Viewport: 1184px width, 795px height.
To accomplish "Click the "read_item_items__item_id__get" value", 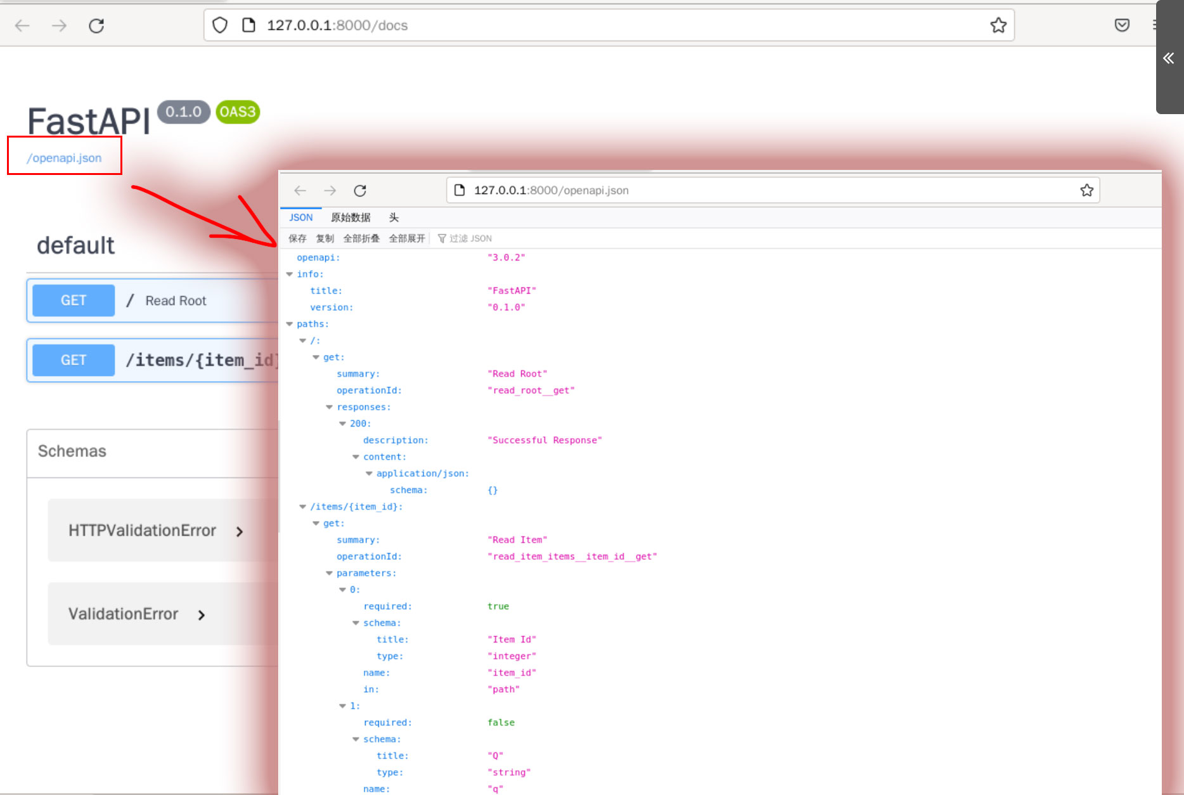I will (x=572, y=557).
